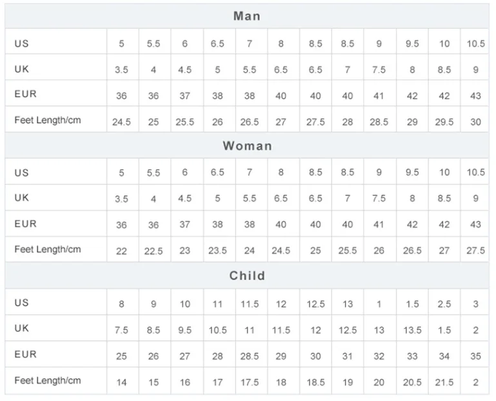
Task: Click the Man section header
Action: click(x=247, y=16)
